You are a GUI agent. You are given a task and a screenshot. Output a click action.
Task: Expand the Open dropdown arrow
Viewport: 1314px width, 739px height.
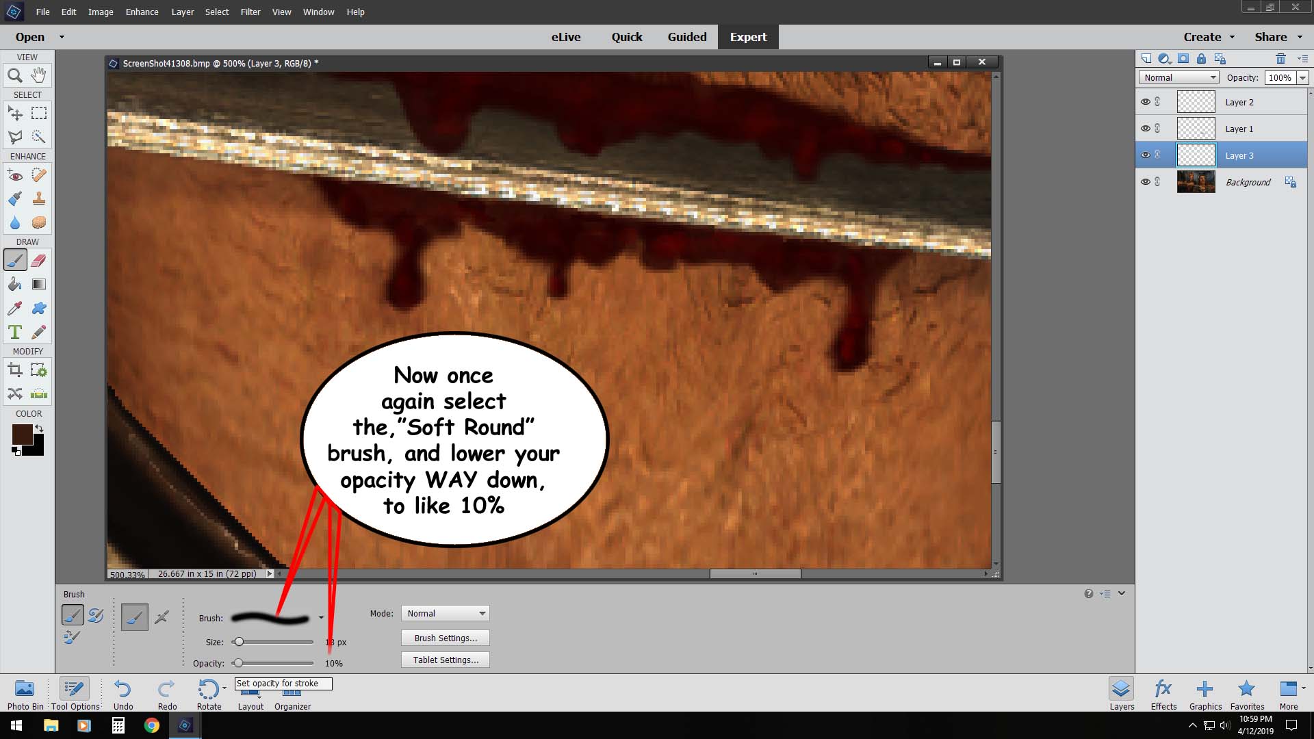point(62,37)
